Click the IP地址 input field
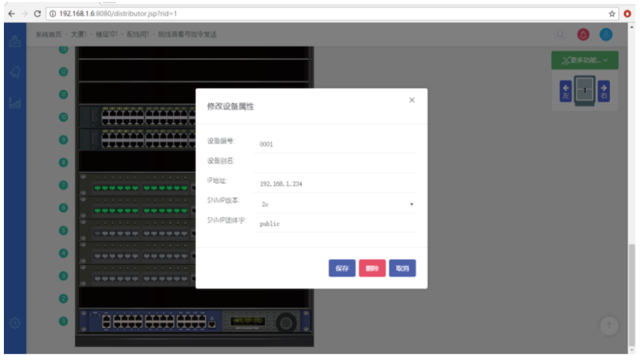 pyautogui.click(x=335, y=184)
